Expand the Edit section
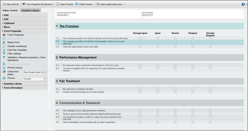Viewport: 248px width, 131px height. [24, 19]
